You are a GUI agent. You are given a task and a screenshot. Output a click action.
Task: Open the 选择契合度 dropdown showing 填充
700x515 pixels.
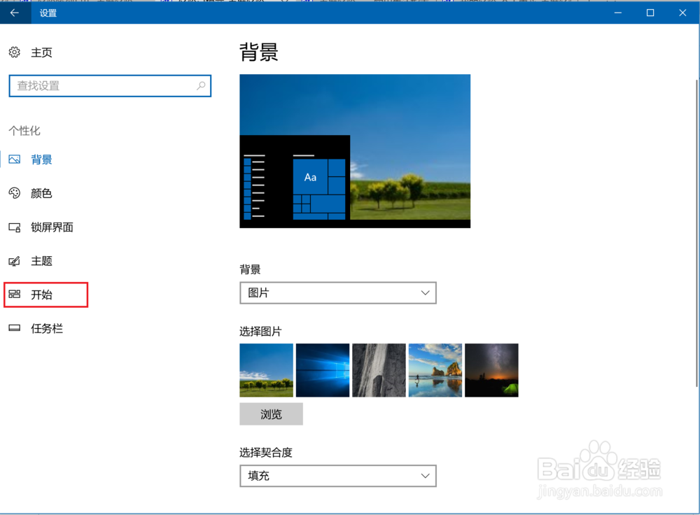click(338, 476)
